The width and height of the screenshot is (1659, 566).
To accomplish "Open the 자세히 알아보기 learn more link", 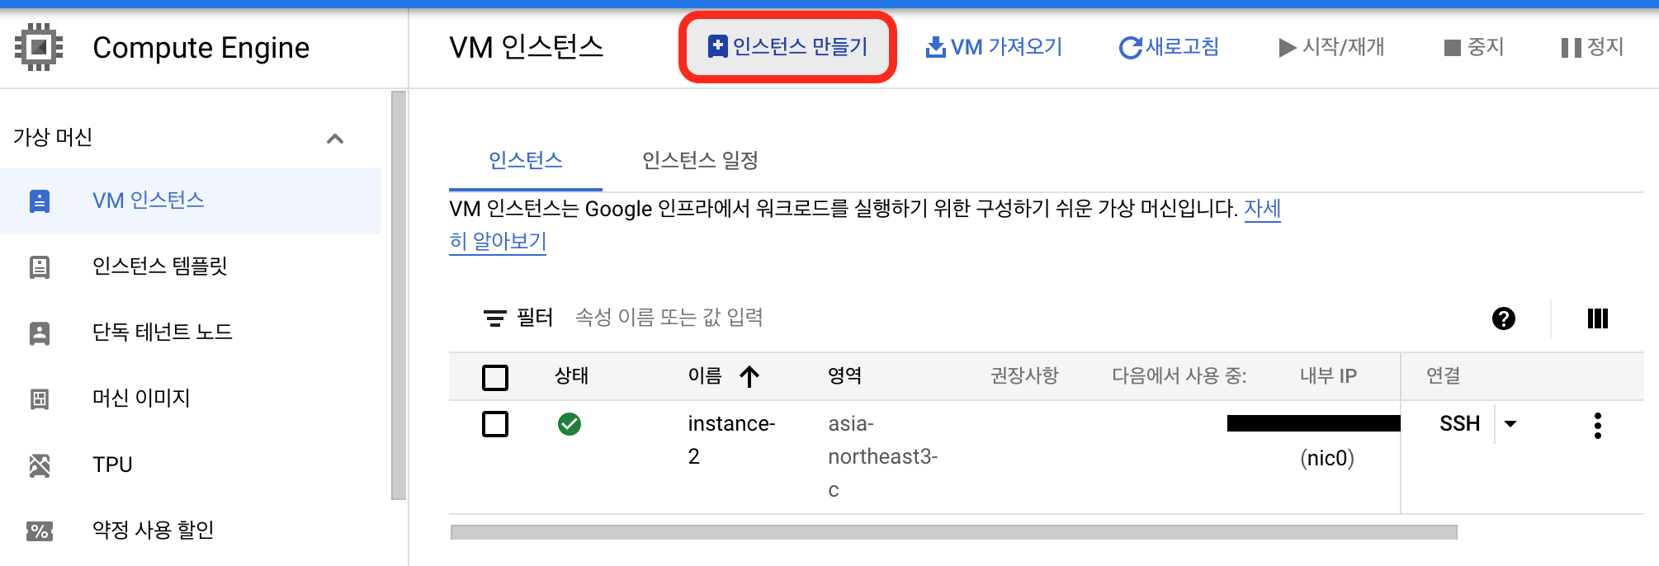I will tap(498, 241).
